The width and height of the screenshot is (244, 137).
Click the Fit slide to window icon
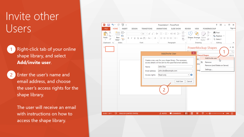(232, 113)
